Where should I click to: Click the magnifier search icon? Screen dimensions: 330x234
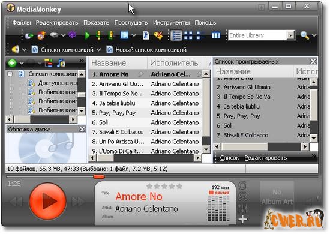click(x=305, y=35)
